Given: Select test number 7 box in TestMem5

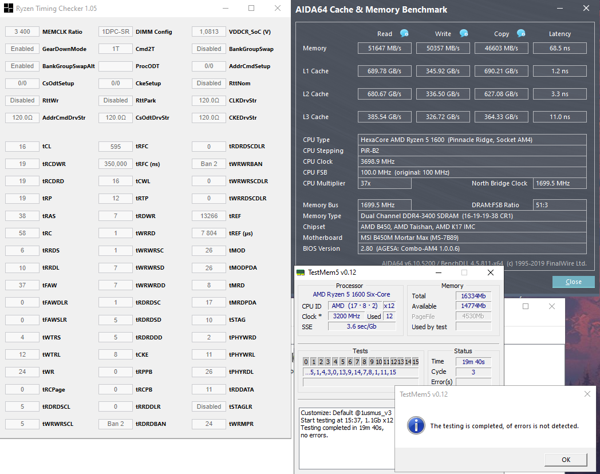Looking at the screenshot, I should (x=357, y=362).
